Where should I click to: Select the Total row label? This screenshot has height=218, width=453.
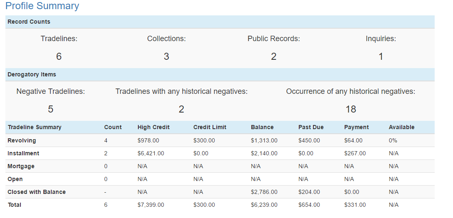(x=15, y=205)
